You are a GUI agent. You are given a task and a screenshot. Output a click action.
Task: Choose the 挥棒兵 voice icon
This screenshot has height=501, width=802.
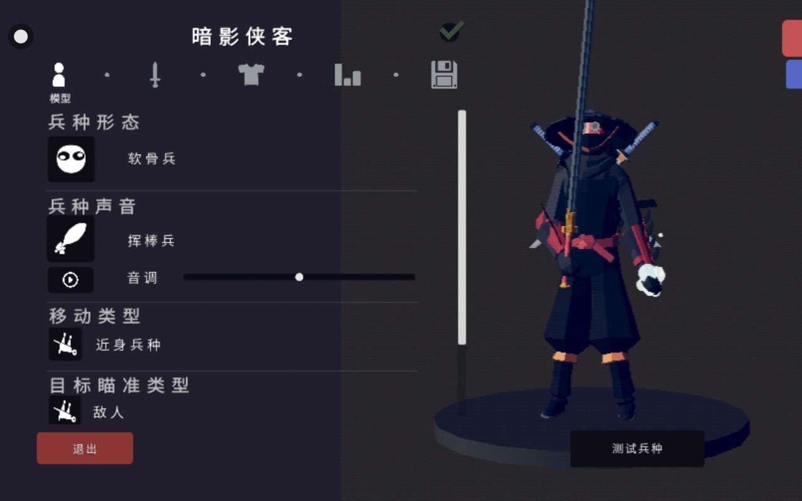coord(71,239)
